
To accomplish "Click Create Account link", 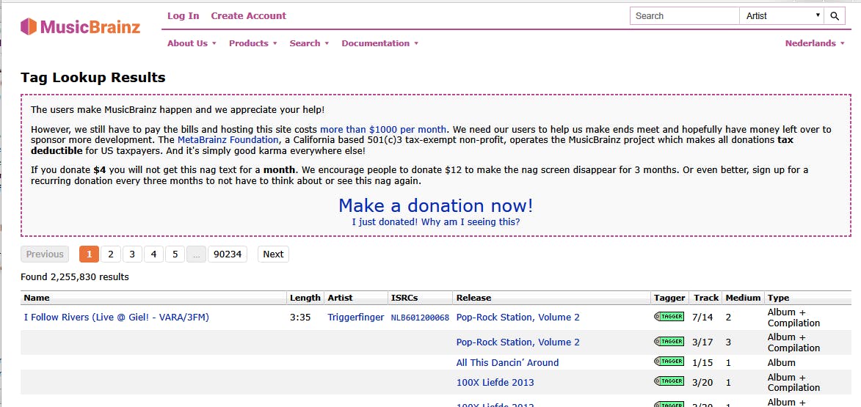I will [x=249, y=16].
